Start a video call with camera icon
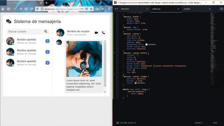The height and width of the screenshot is (126, 224). coord(97,33)
